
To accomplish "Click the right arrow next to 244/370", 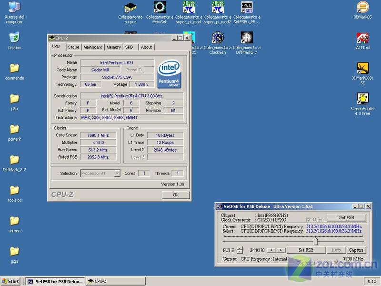I will 281,250.
